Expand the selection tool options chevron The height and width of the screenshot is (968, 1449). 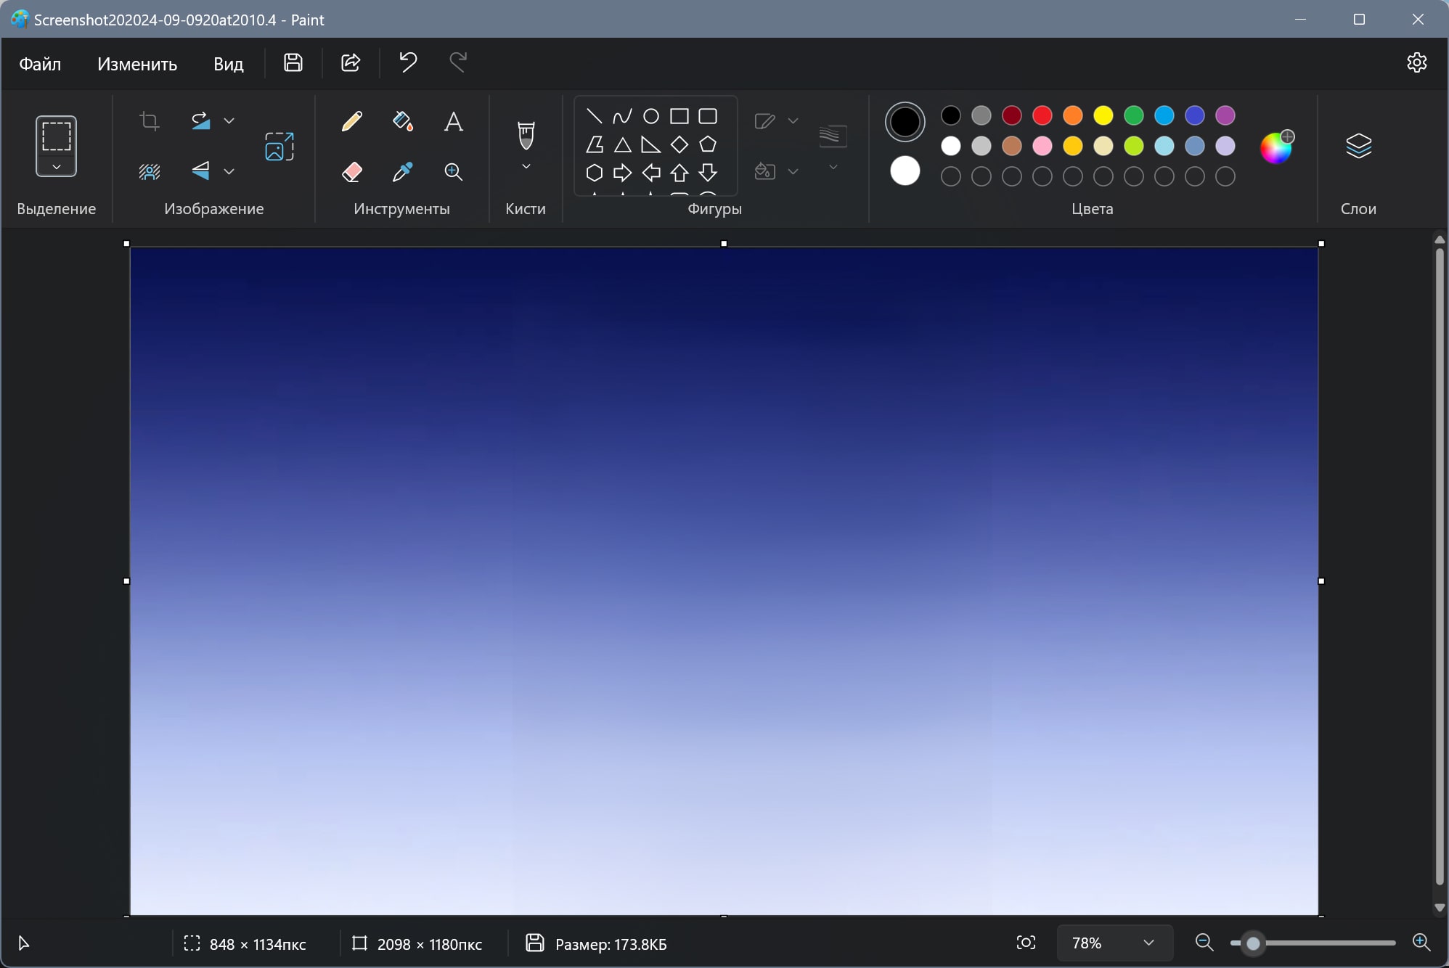tap(57, 167)
